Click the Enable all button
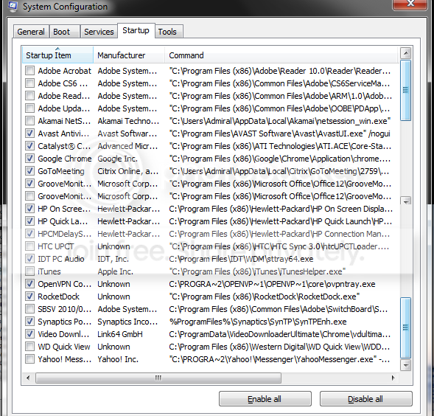This screenshot has width=434, height=416. [265, 399]
